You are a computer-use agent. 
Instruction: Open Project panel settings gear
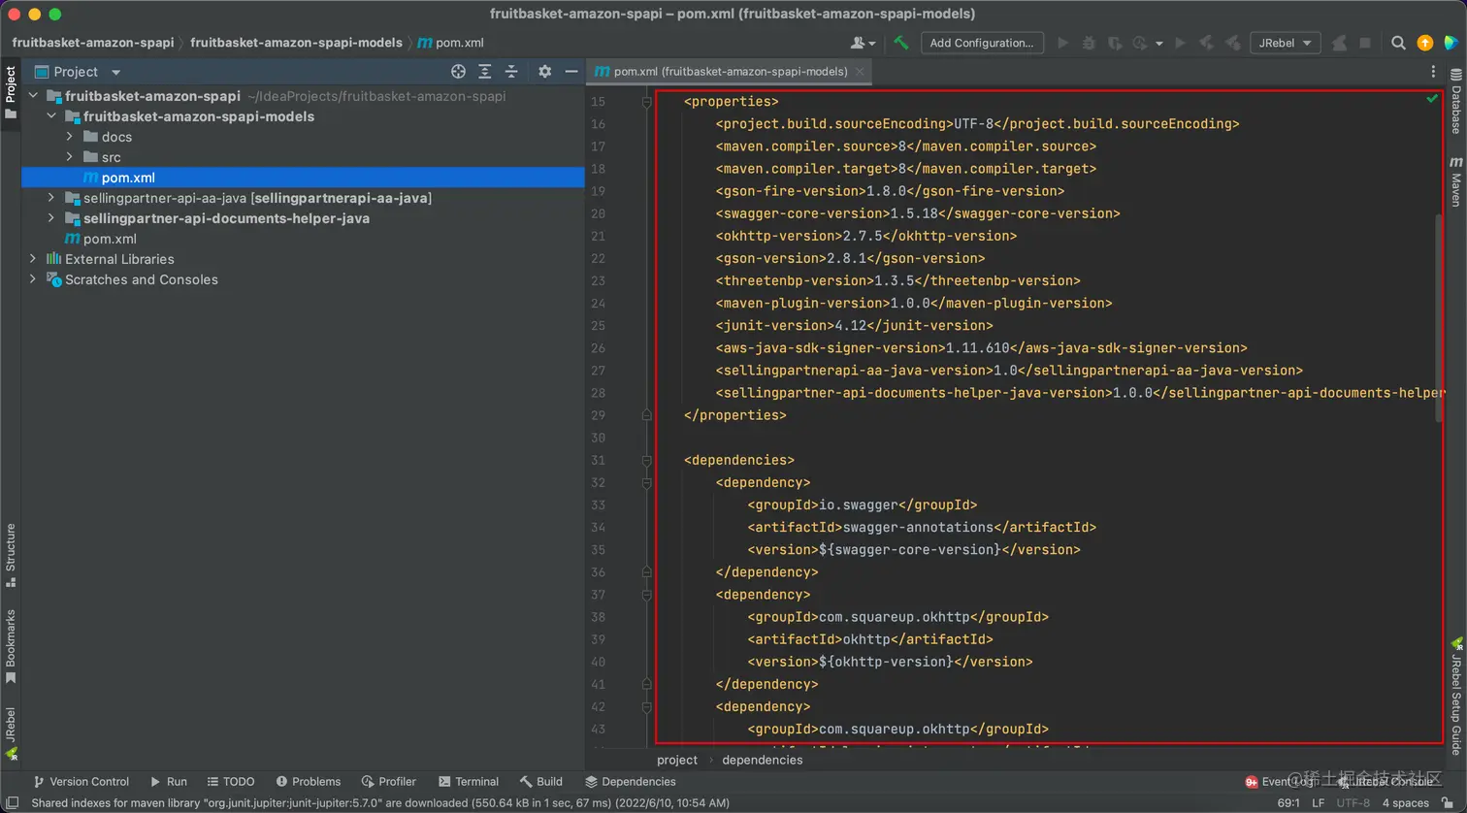(x=544, y=72)
